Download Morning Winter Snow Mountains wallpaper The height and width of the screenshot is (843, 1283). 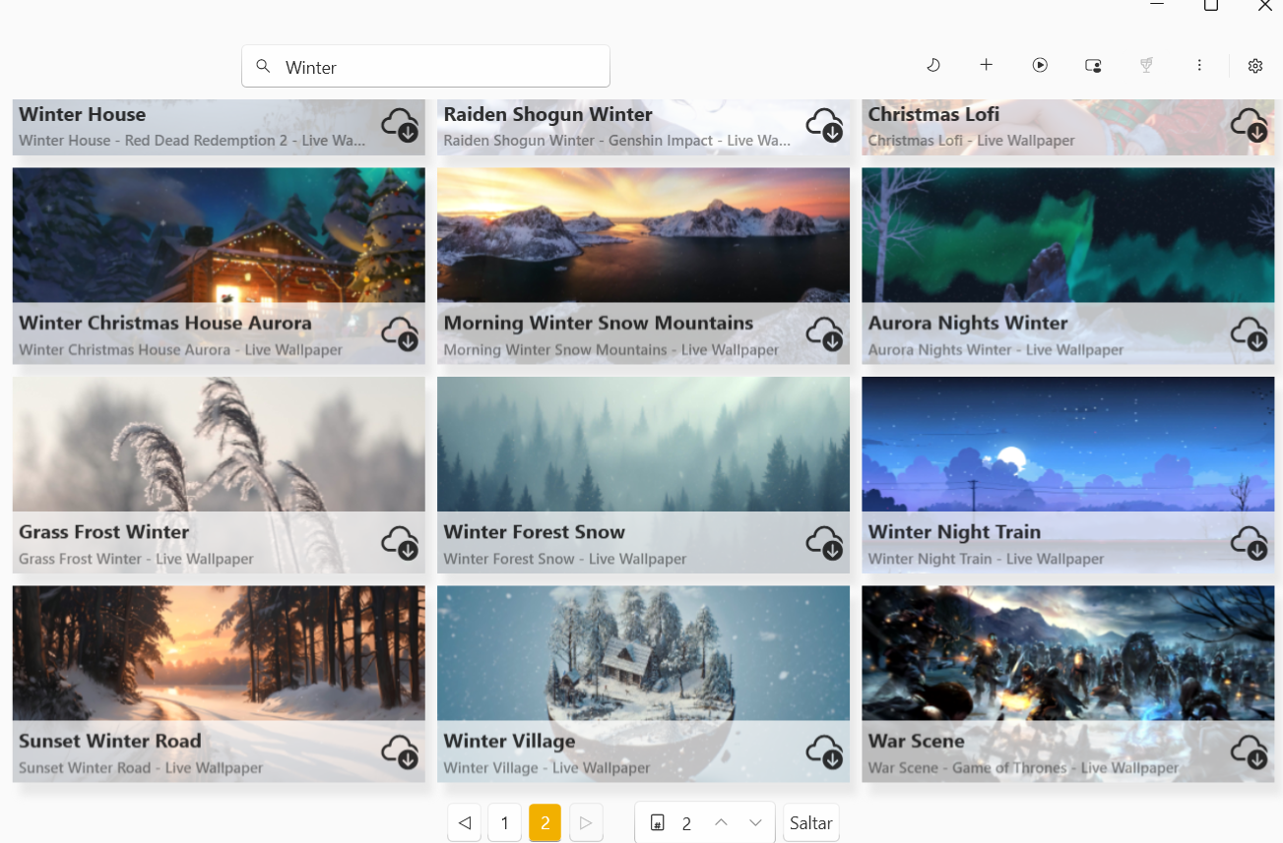click(x=825, y=334)
